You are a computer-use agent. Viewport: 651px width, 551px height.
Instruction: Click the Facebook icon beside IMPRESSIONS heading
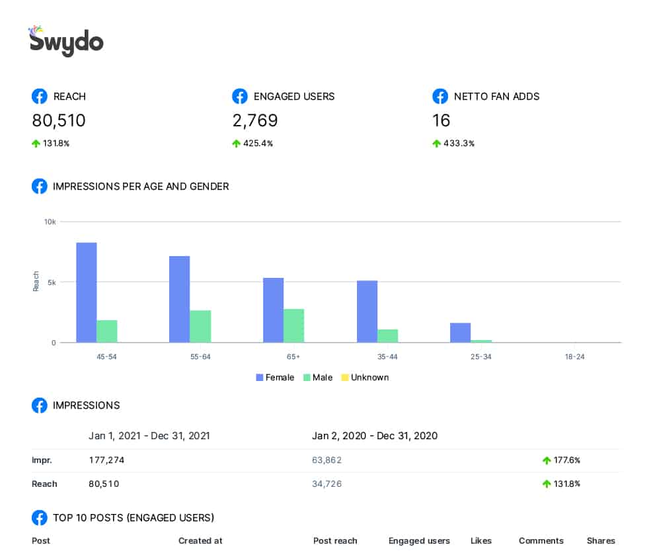click(x=40, y=405)
